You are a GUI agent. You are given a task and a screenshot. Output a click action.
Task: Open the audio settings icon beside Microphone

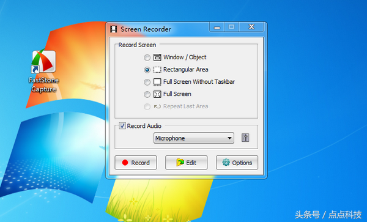click(x=245, y=138)
